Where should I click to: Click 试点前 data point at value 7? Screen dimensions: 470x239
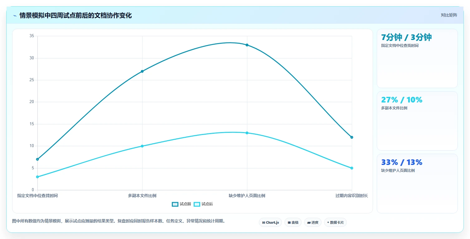click(37, 159)
